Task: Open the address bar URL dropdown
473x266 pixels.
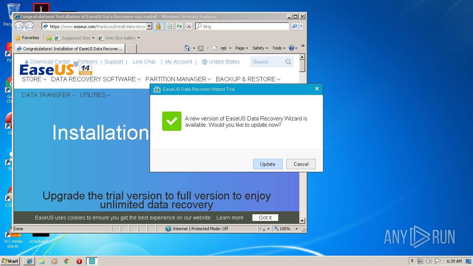Action: coord(149,26)
